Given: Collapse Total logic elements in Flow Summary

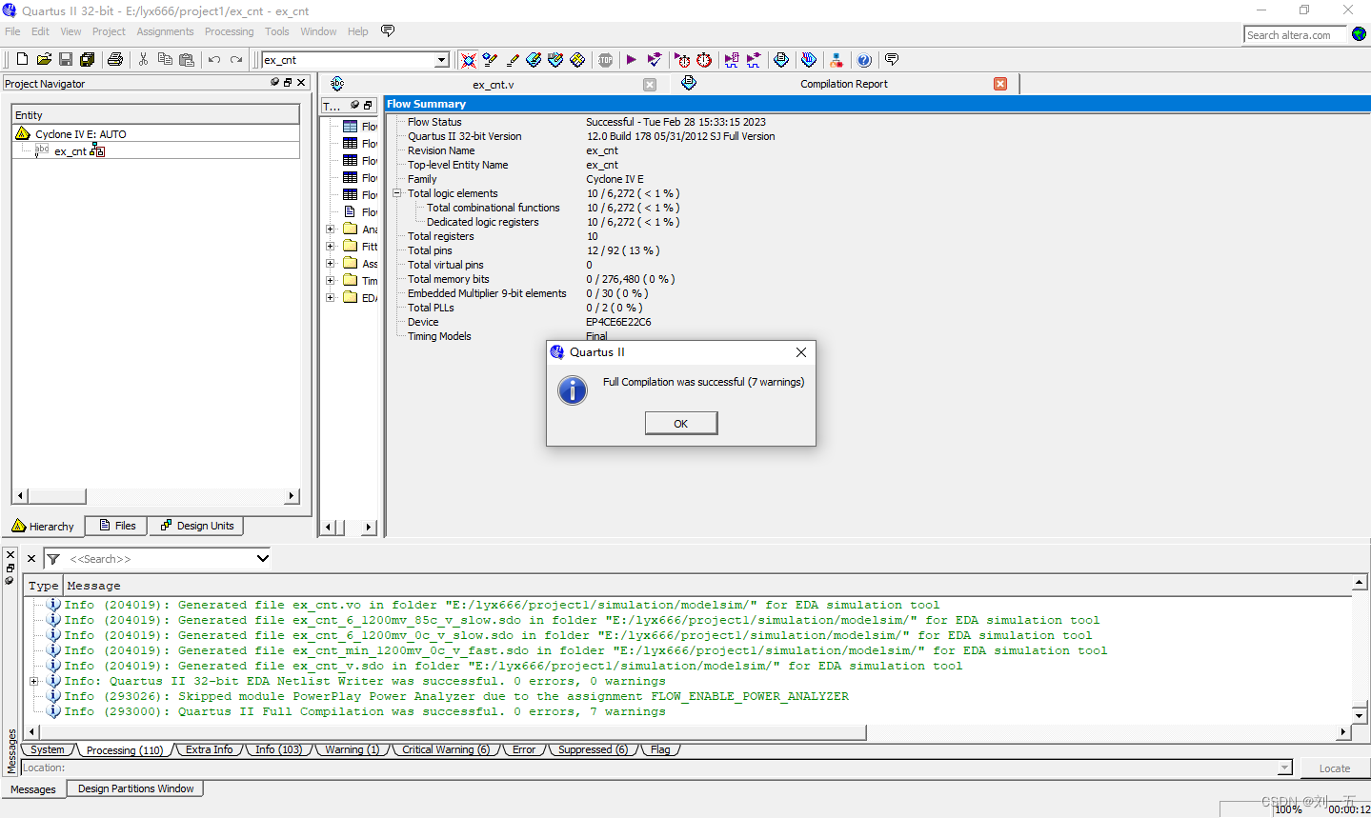Looking at the screenshot, I should 397,193.
